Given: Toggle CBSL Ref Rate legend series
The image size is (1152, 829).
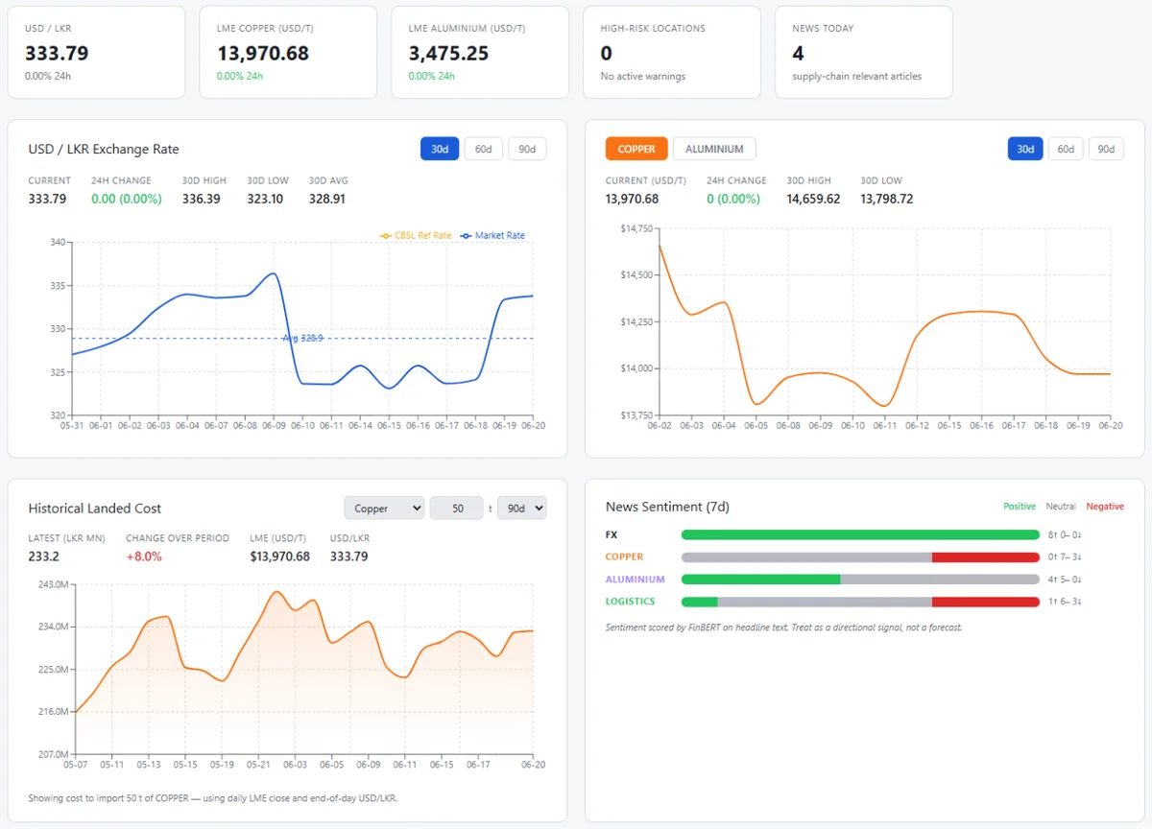Looking at the screenshot, I should (416, 235).
